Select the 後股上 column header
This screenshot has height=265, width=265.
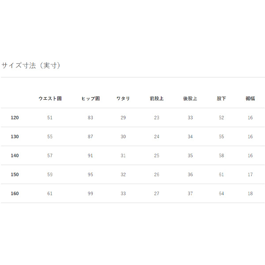point(190,98)
